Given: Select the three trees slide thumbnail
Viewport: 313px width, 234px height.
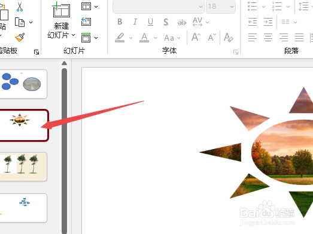Looking at the screenshot, I should 23,167.
